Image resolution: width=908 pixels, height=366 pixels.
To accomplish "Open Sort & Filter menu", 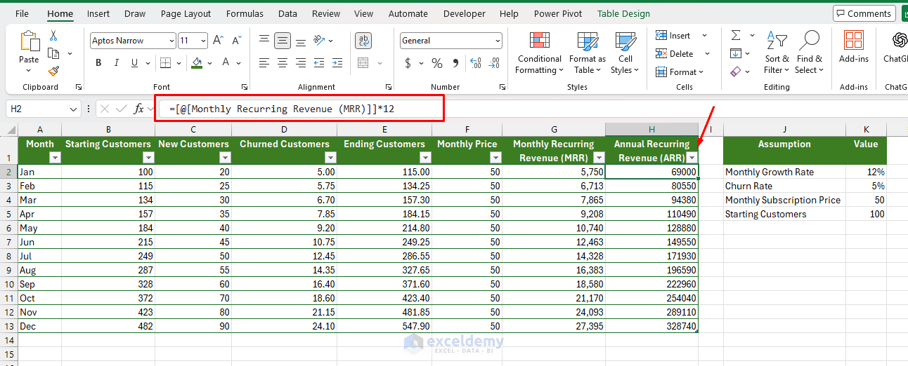I will [x=777, y=53].
